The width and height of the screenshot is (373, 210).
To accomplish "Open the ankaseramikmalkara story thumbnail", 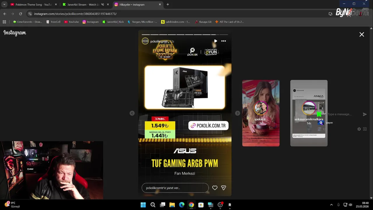I will pyautogui.click(x=309, y=113).
